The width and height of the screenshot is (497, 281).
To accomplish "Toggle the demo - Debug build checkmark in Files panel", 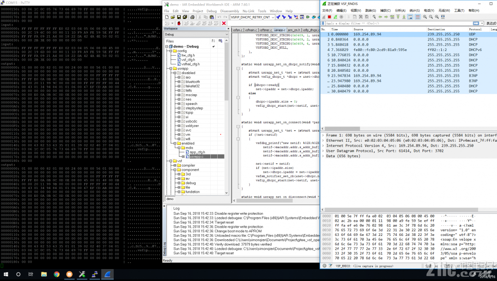I will coord(214,46).
